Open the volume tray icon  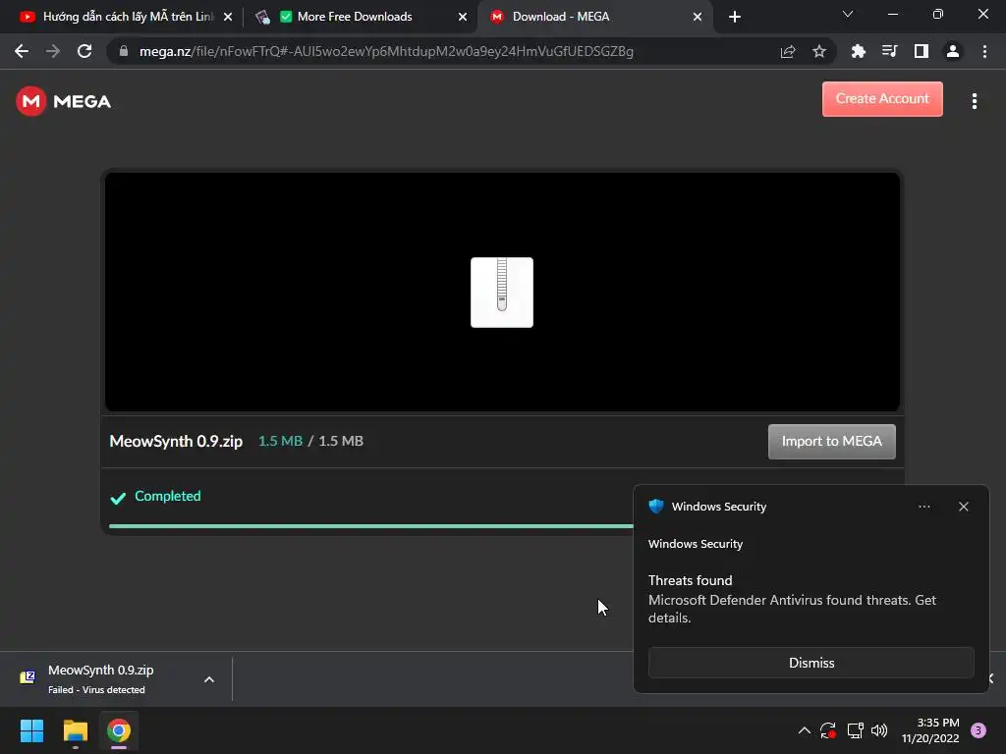coord(879,730)
